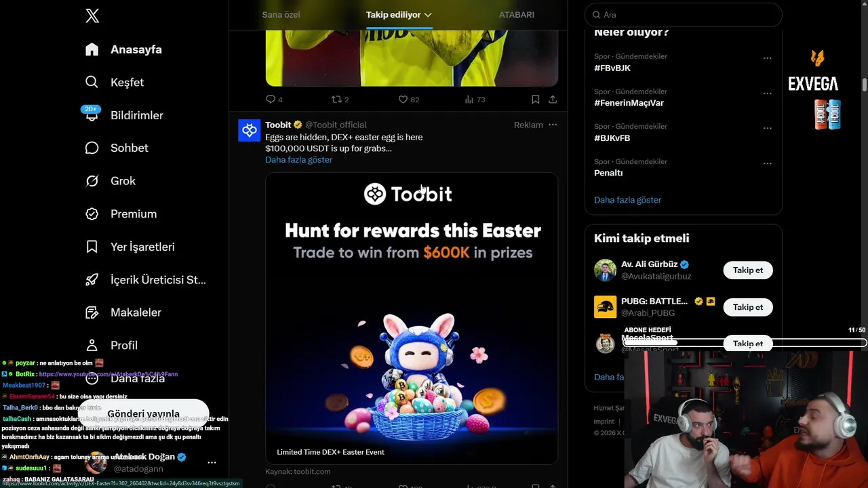
Task: Open Makaleler article icon
Action: point(92,312)
